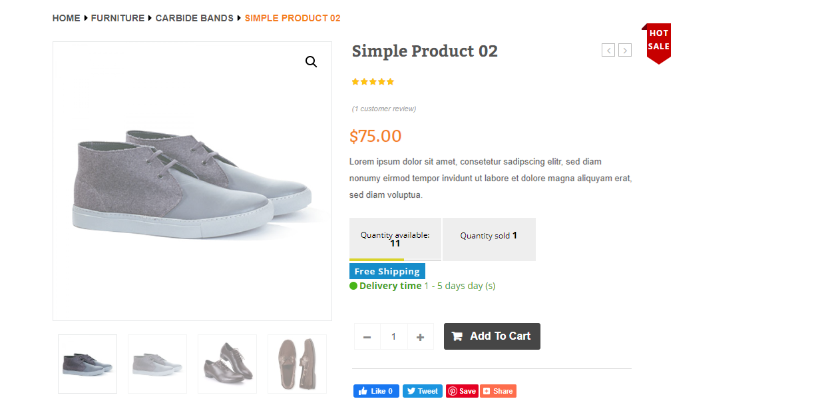Open the orange Share button
The image size is (820, 407).
[x=499, y=391]
